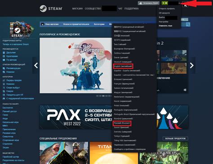
Task: Go to previous featured carousel item
Action: (36, 65)
